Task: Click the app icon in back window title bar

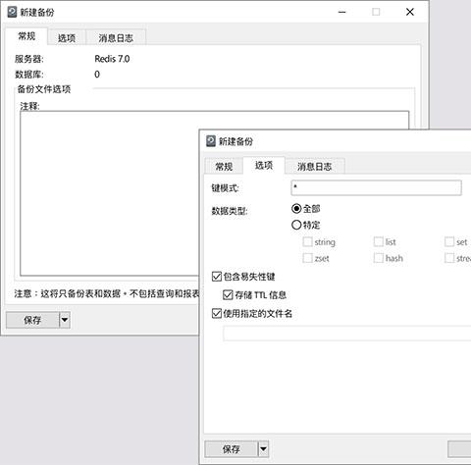Action: pyautogui.click(x=12, y=12)
